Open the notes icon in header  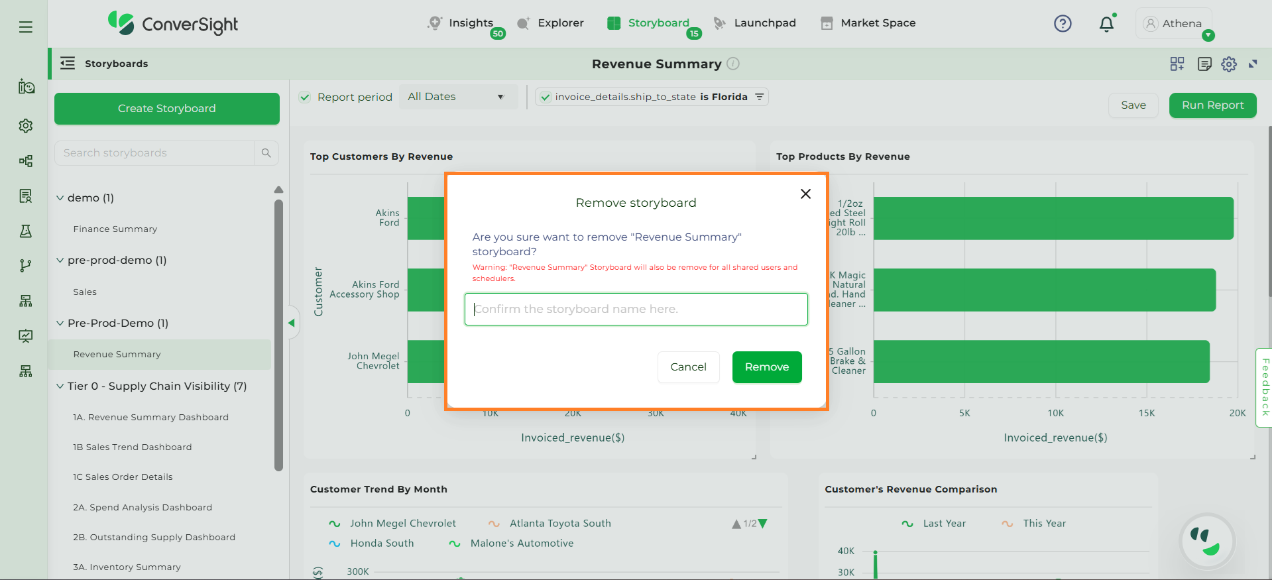click(1204, 64)
